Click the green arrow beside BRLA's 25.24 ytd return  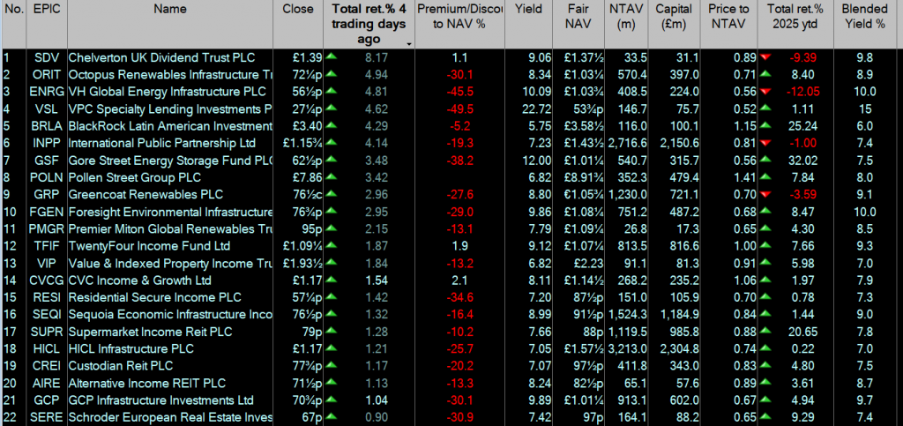tap(766, 125)
